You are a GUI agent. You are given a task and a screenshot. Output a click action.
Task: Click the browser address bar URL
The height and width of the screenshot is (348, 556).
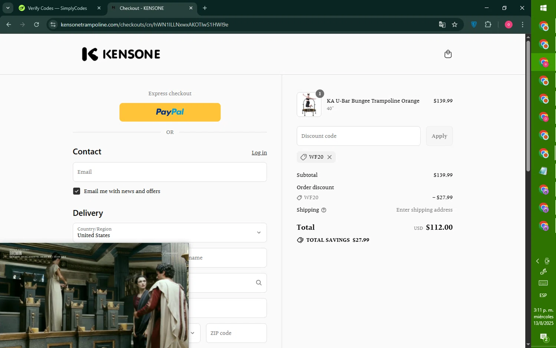click(145, 24)
